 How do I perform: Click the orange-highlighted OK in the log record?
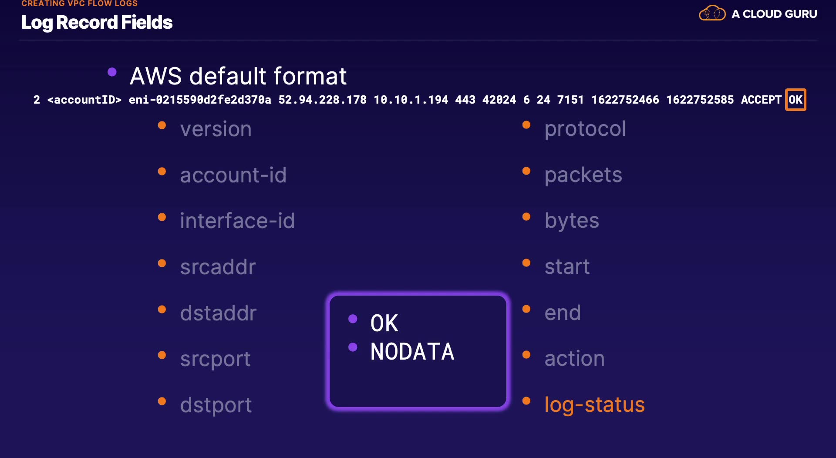click(x=795, y=100)
